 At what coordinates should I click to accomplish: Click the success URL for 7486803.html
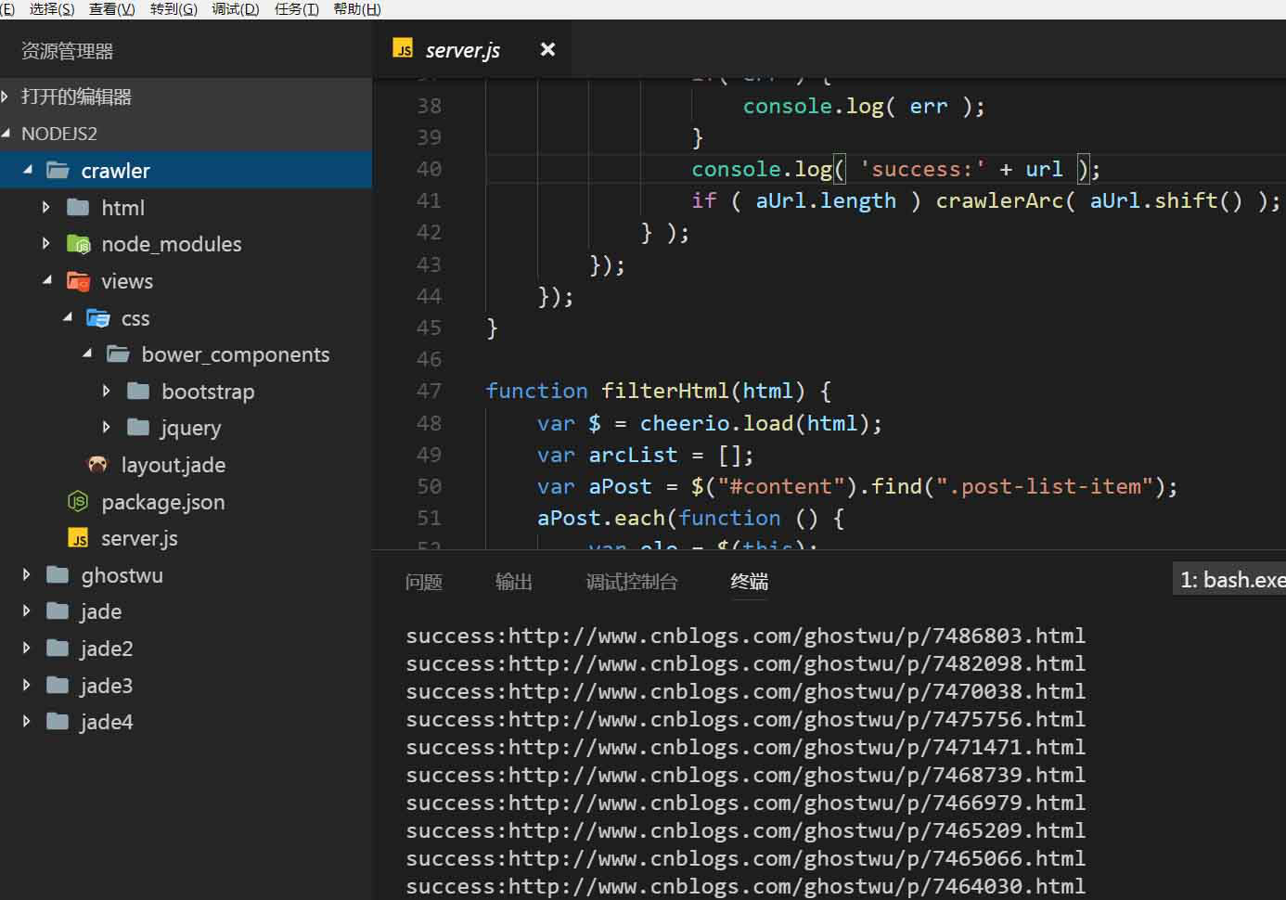click(746, 636)
